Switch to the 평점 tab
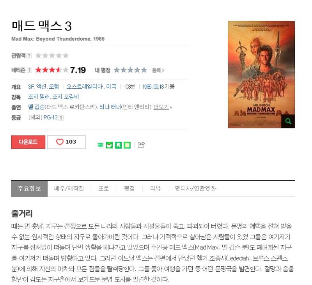 click(129, 189)
